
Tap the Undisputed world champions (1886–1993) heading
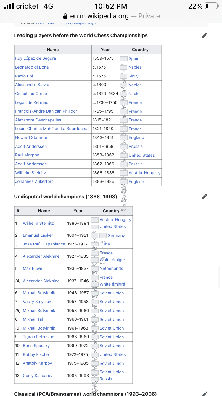tap(65, 197)
